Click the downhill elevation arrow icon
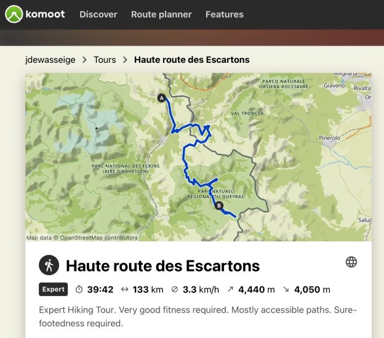384x338 pixels. tap(286, 289)
